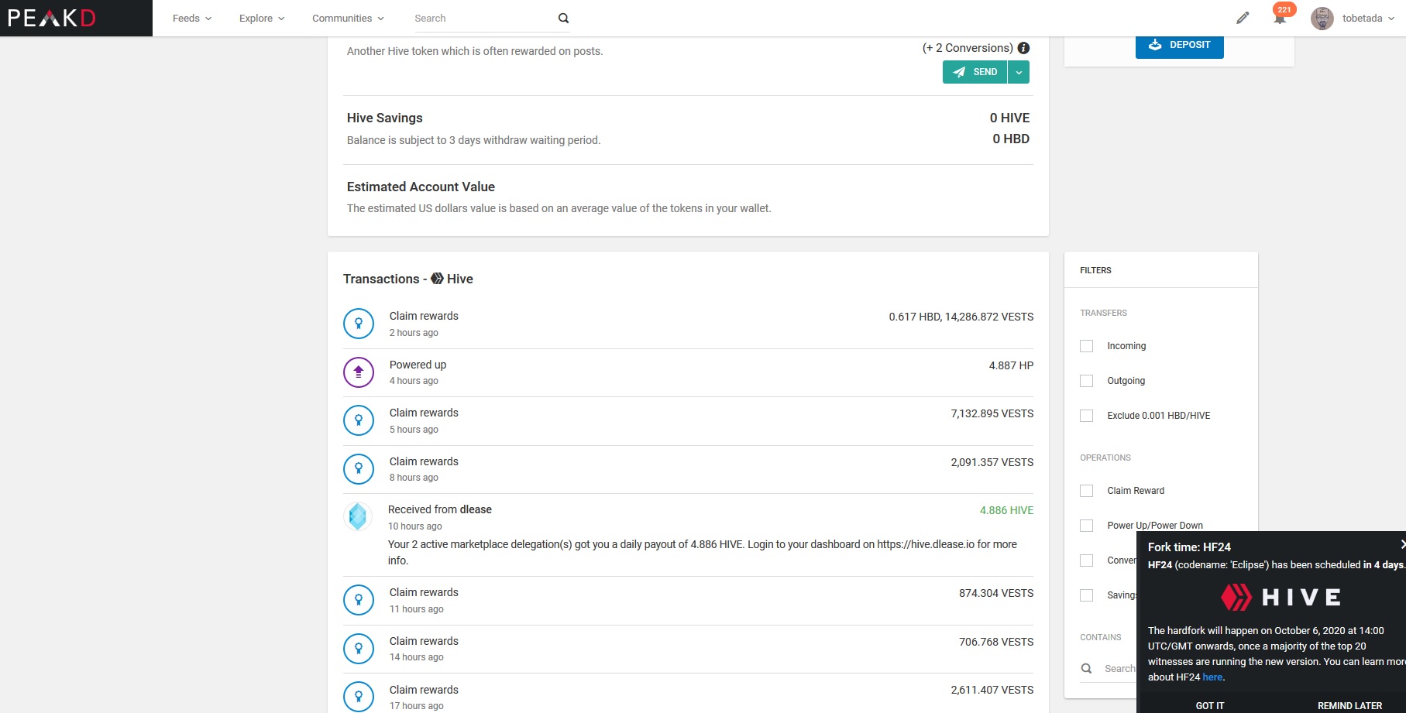
Task: Click the 0 HBD savings balance
Action: pyautogui.click(x=1011, y=139)
